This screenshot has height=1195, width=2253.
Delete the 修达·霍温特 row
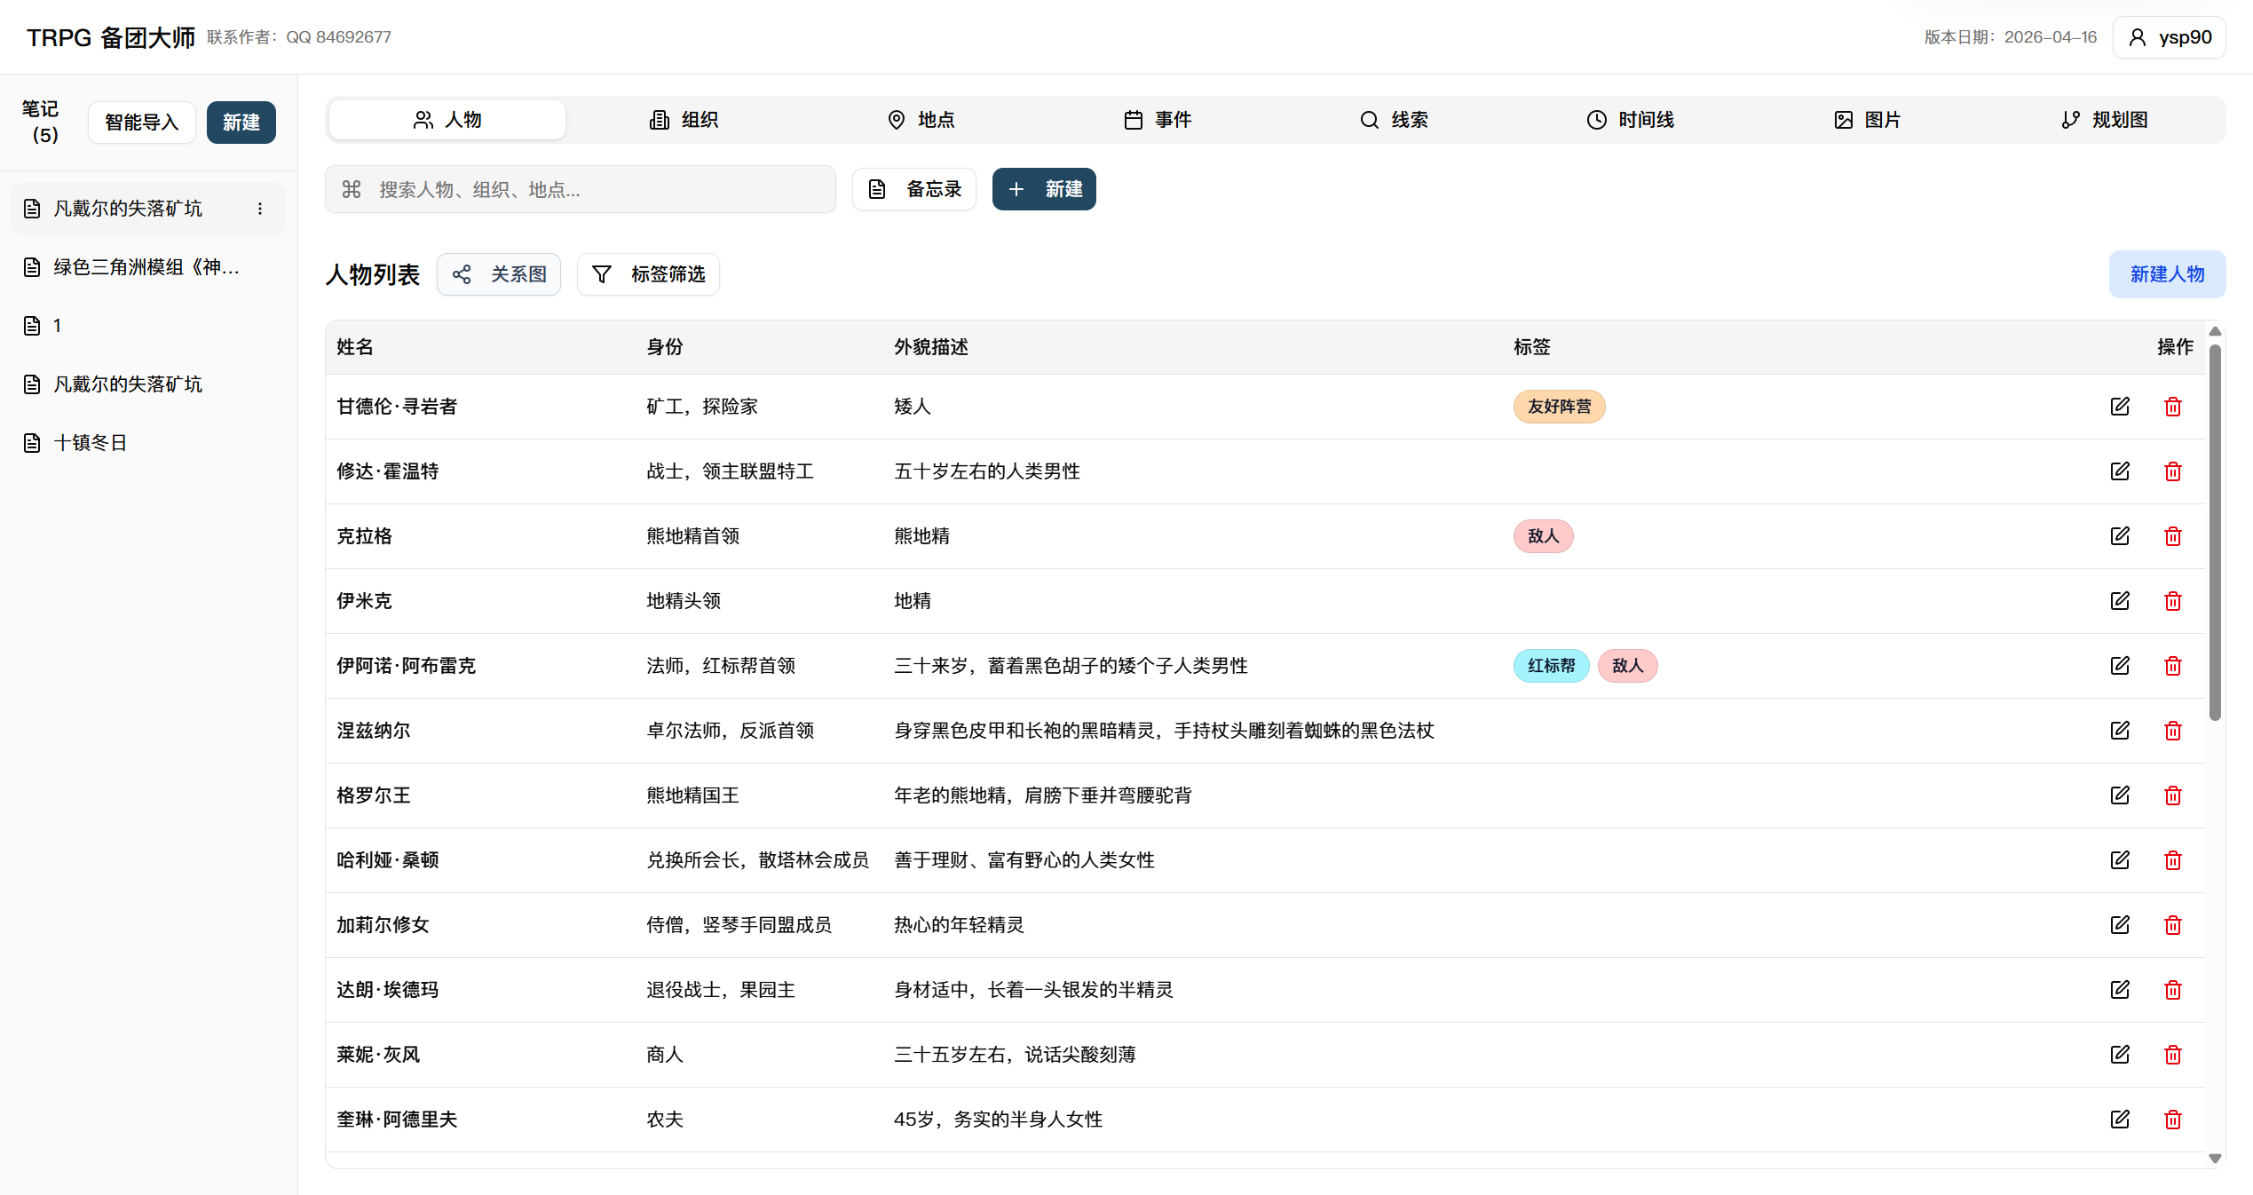tap(2173, 471)
